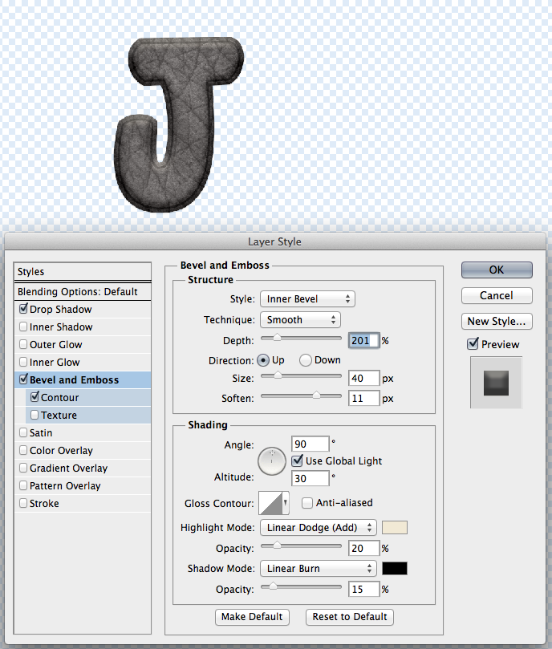Uncheck the Bevel and Emboss checkbox
552x649 pixels.
click(x=23, y=379)
